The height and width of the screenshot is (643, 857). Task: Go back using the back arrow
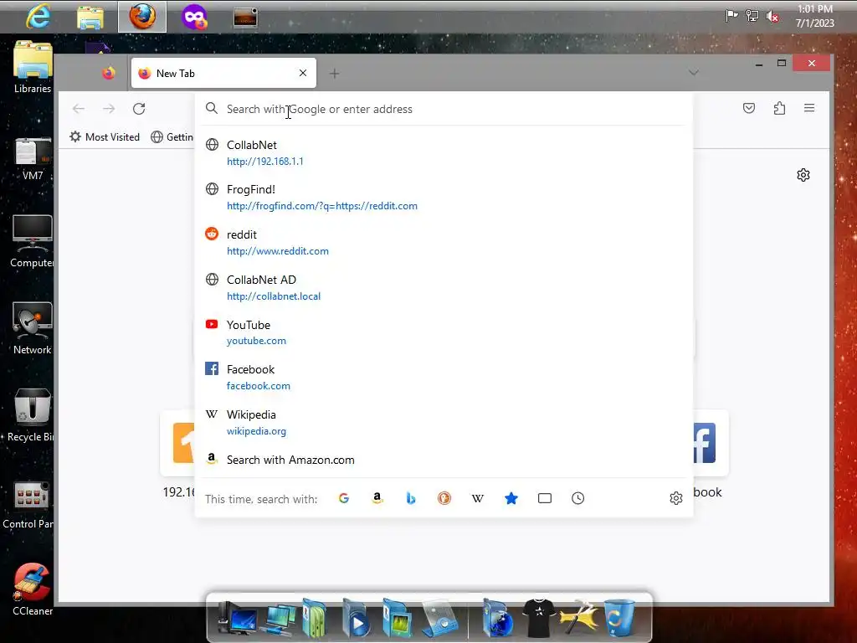tap(78, 109)
